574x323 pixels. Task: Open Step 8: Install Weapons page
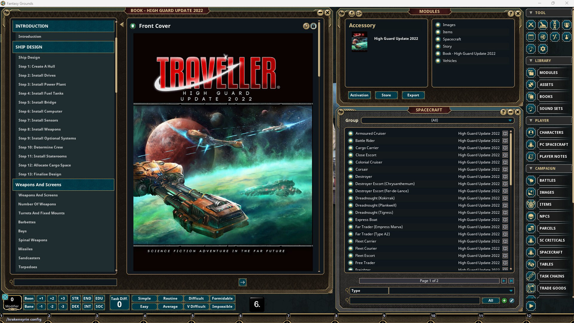(x=39, y=129)
